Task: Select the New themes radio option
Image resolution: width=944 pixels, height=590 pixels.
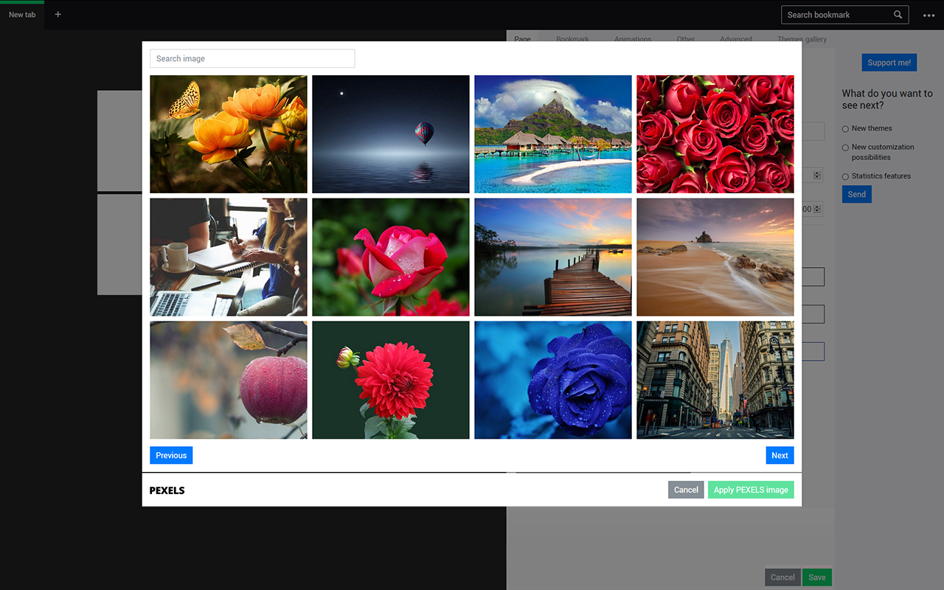Action: coord(845,129)
